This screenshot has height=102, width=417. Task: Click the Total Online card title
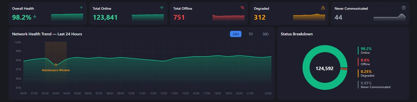point(102,9)
